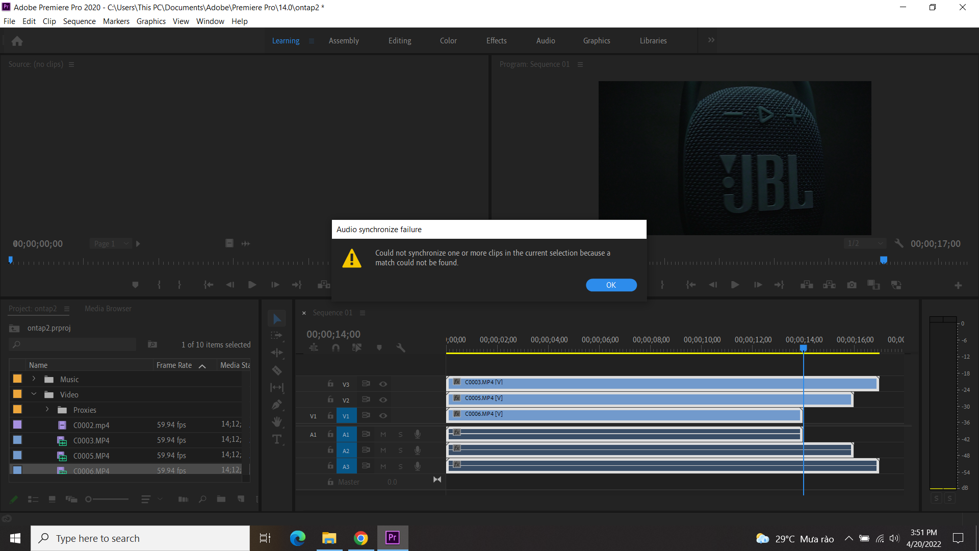This screenshot has width=979, height=551.
Task: Open the Markers menu
Action: (116, 21)
